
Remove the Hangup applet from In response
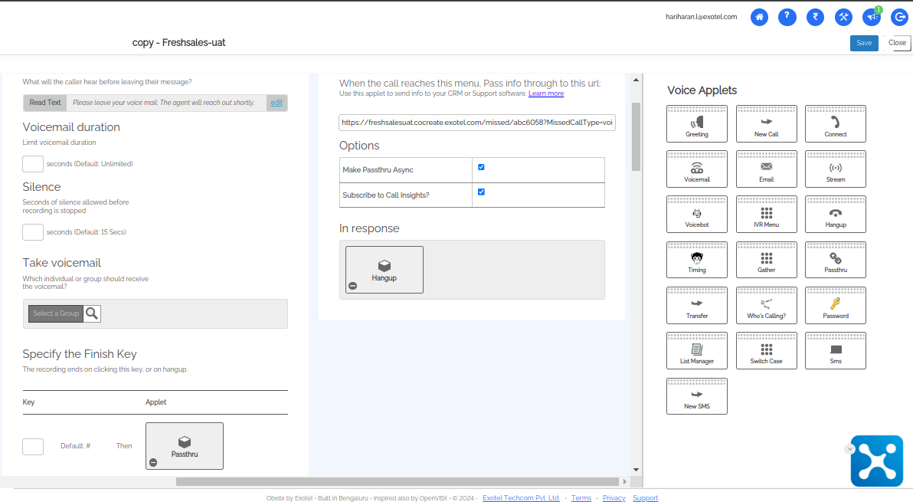click(352, 286)
